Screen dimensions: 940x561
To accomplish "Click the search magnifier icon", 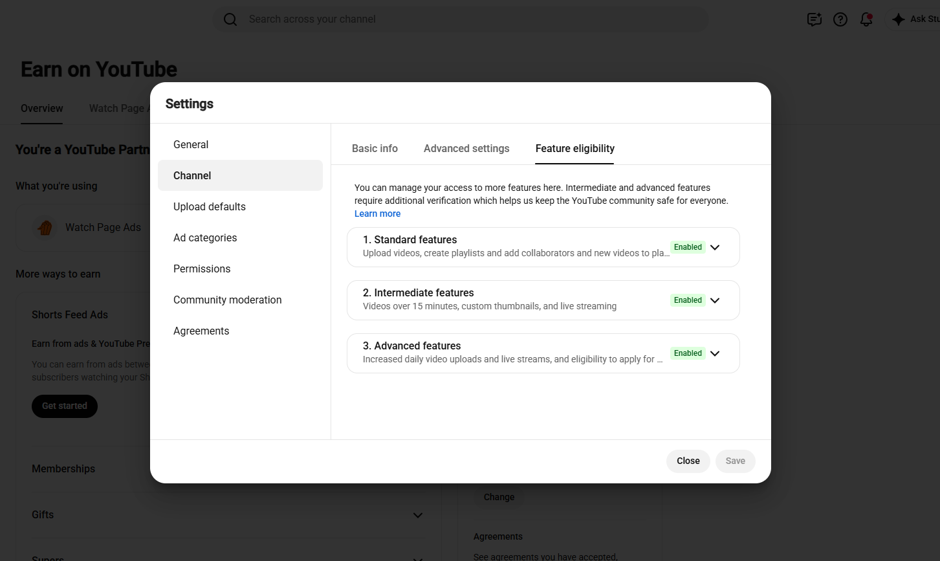I will click(x=230, y=19).
